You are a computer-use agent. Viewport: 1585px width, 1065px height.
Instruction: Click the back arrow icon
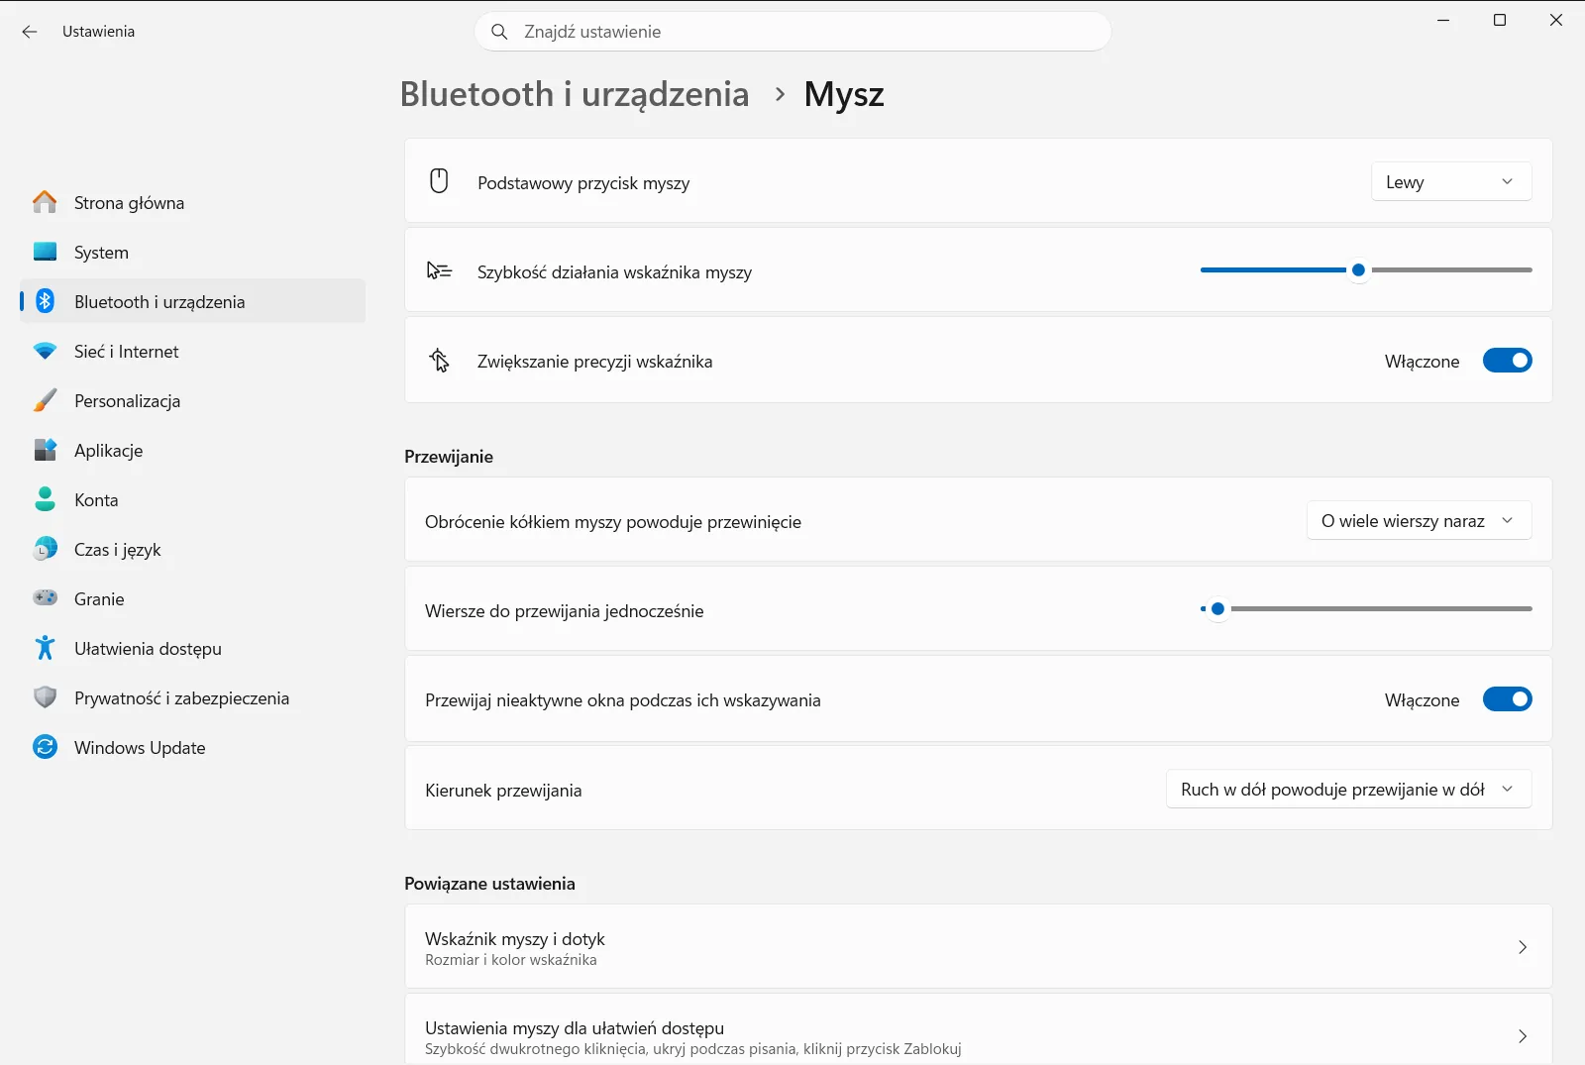(30, 32)
